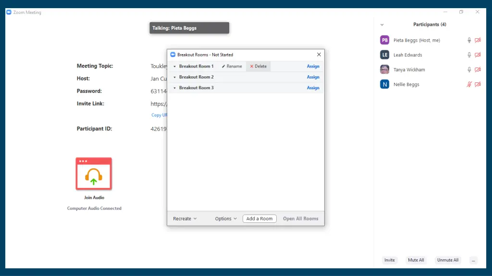
Task: Select Breakout Room 2 row label
Action: coord(197,77)
